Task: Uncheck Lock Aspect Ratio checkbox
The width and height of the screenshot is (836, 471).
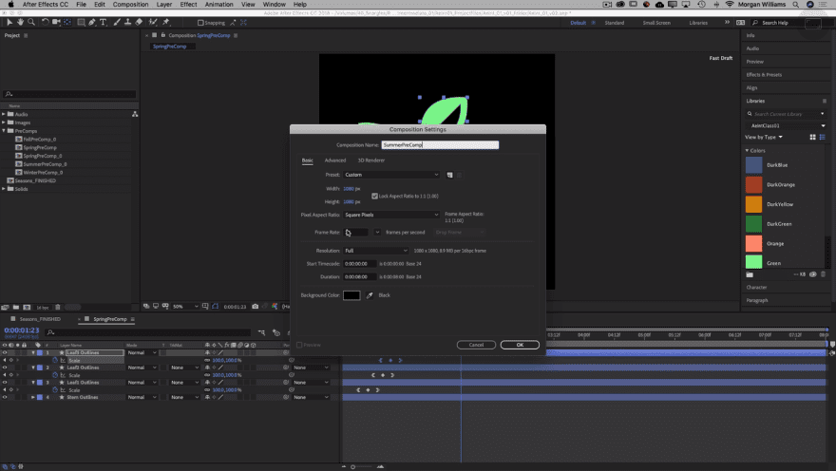Action: [x=374, y=196]
